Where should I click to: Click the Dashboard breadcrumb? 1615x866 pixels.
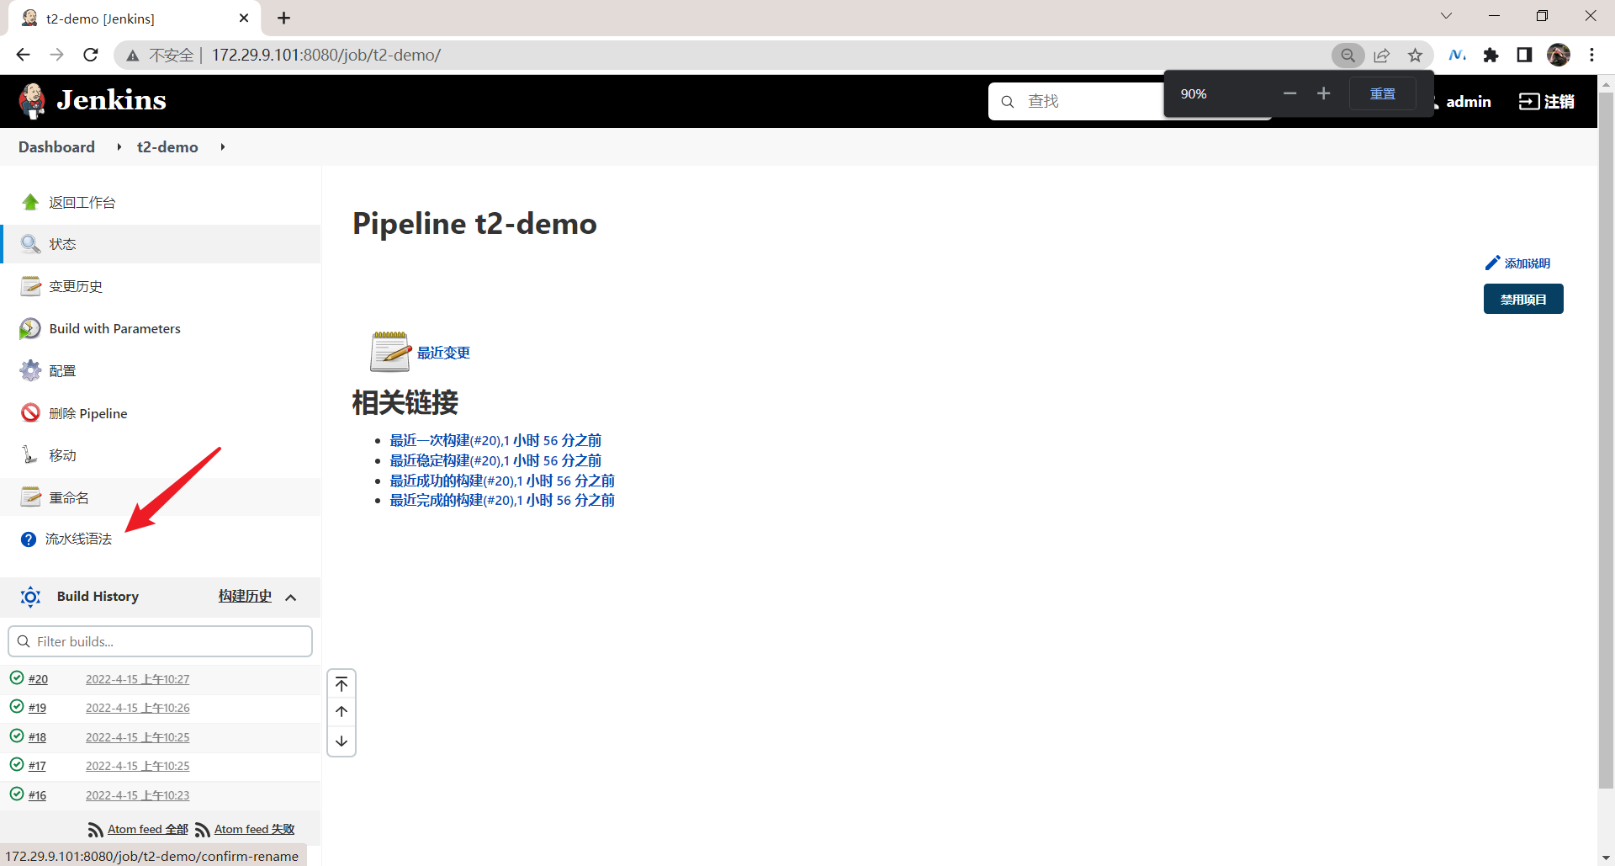[56, 147]
